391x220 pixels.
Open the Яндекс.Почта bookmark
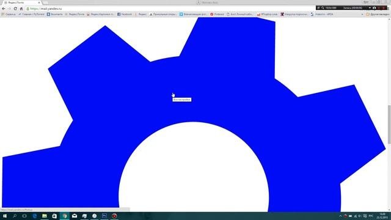pyautogui.click(x=75, y=15)
